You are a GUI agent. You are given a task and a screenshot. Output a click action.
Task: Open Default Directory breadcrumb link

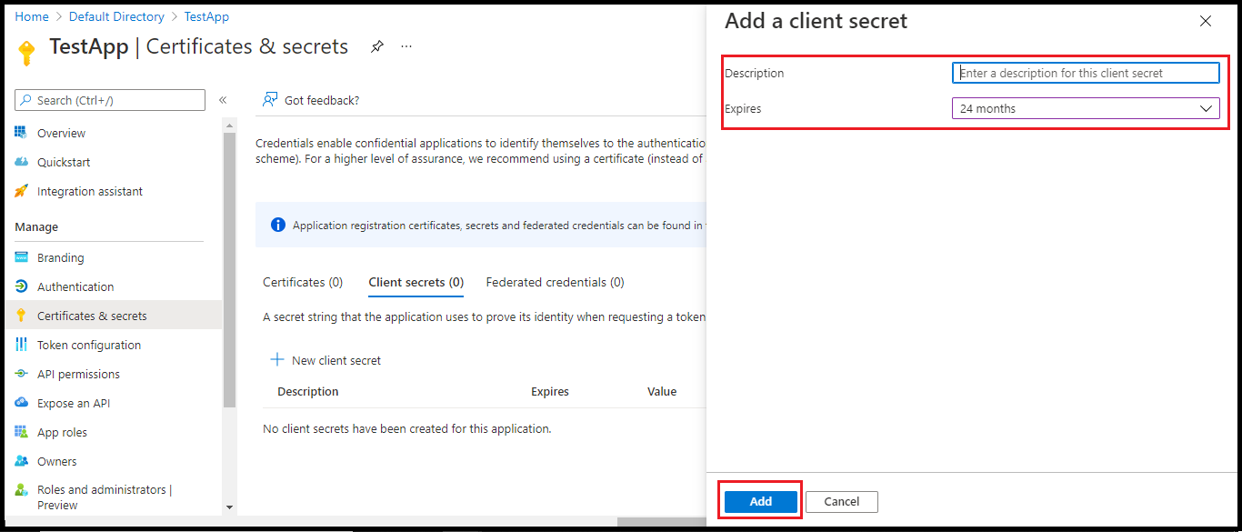[116, 16]
